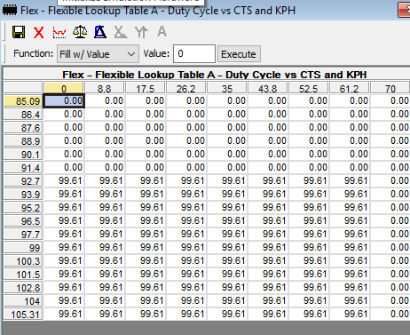Screen dimensions: 410x335
Task: Select row header 102.8
Action: point(23,288)
